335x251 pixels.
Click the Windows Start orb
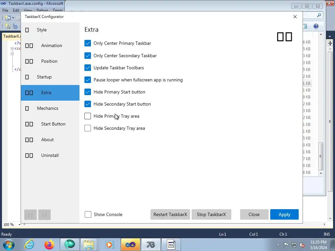click(9, 244)
